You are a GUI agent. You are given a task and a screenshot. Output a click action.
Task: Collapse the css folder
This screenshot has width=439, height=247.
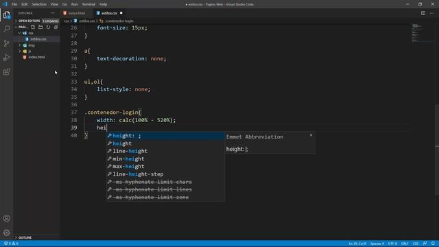coord(31,33)
